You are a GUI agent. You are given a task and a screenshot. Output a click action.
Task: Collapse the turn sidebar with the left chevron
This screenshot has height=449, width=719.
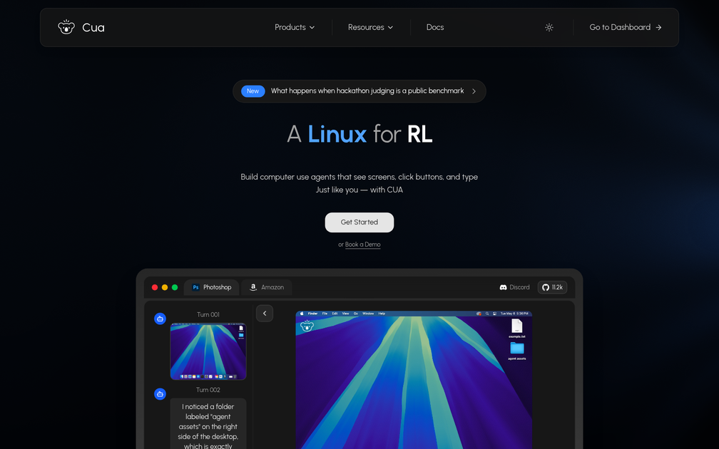(x=265, y=313)
